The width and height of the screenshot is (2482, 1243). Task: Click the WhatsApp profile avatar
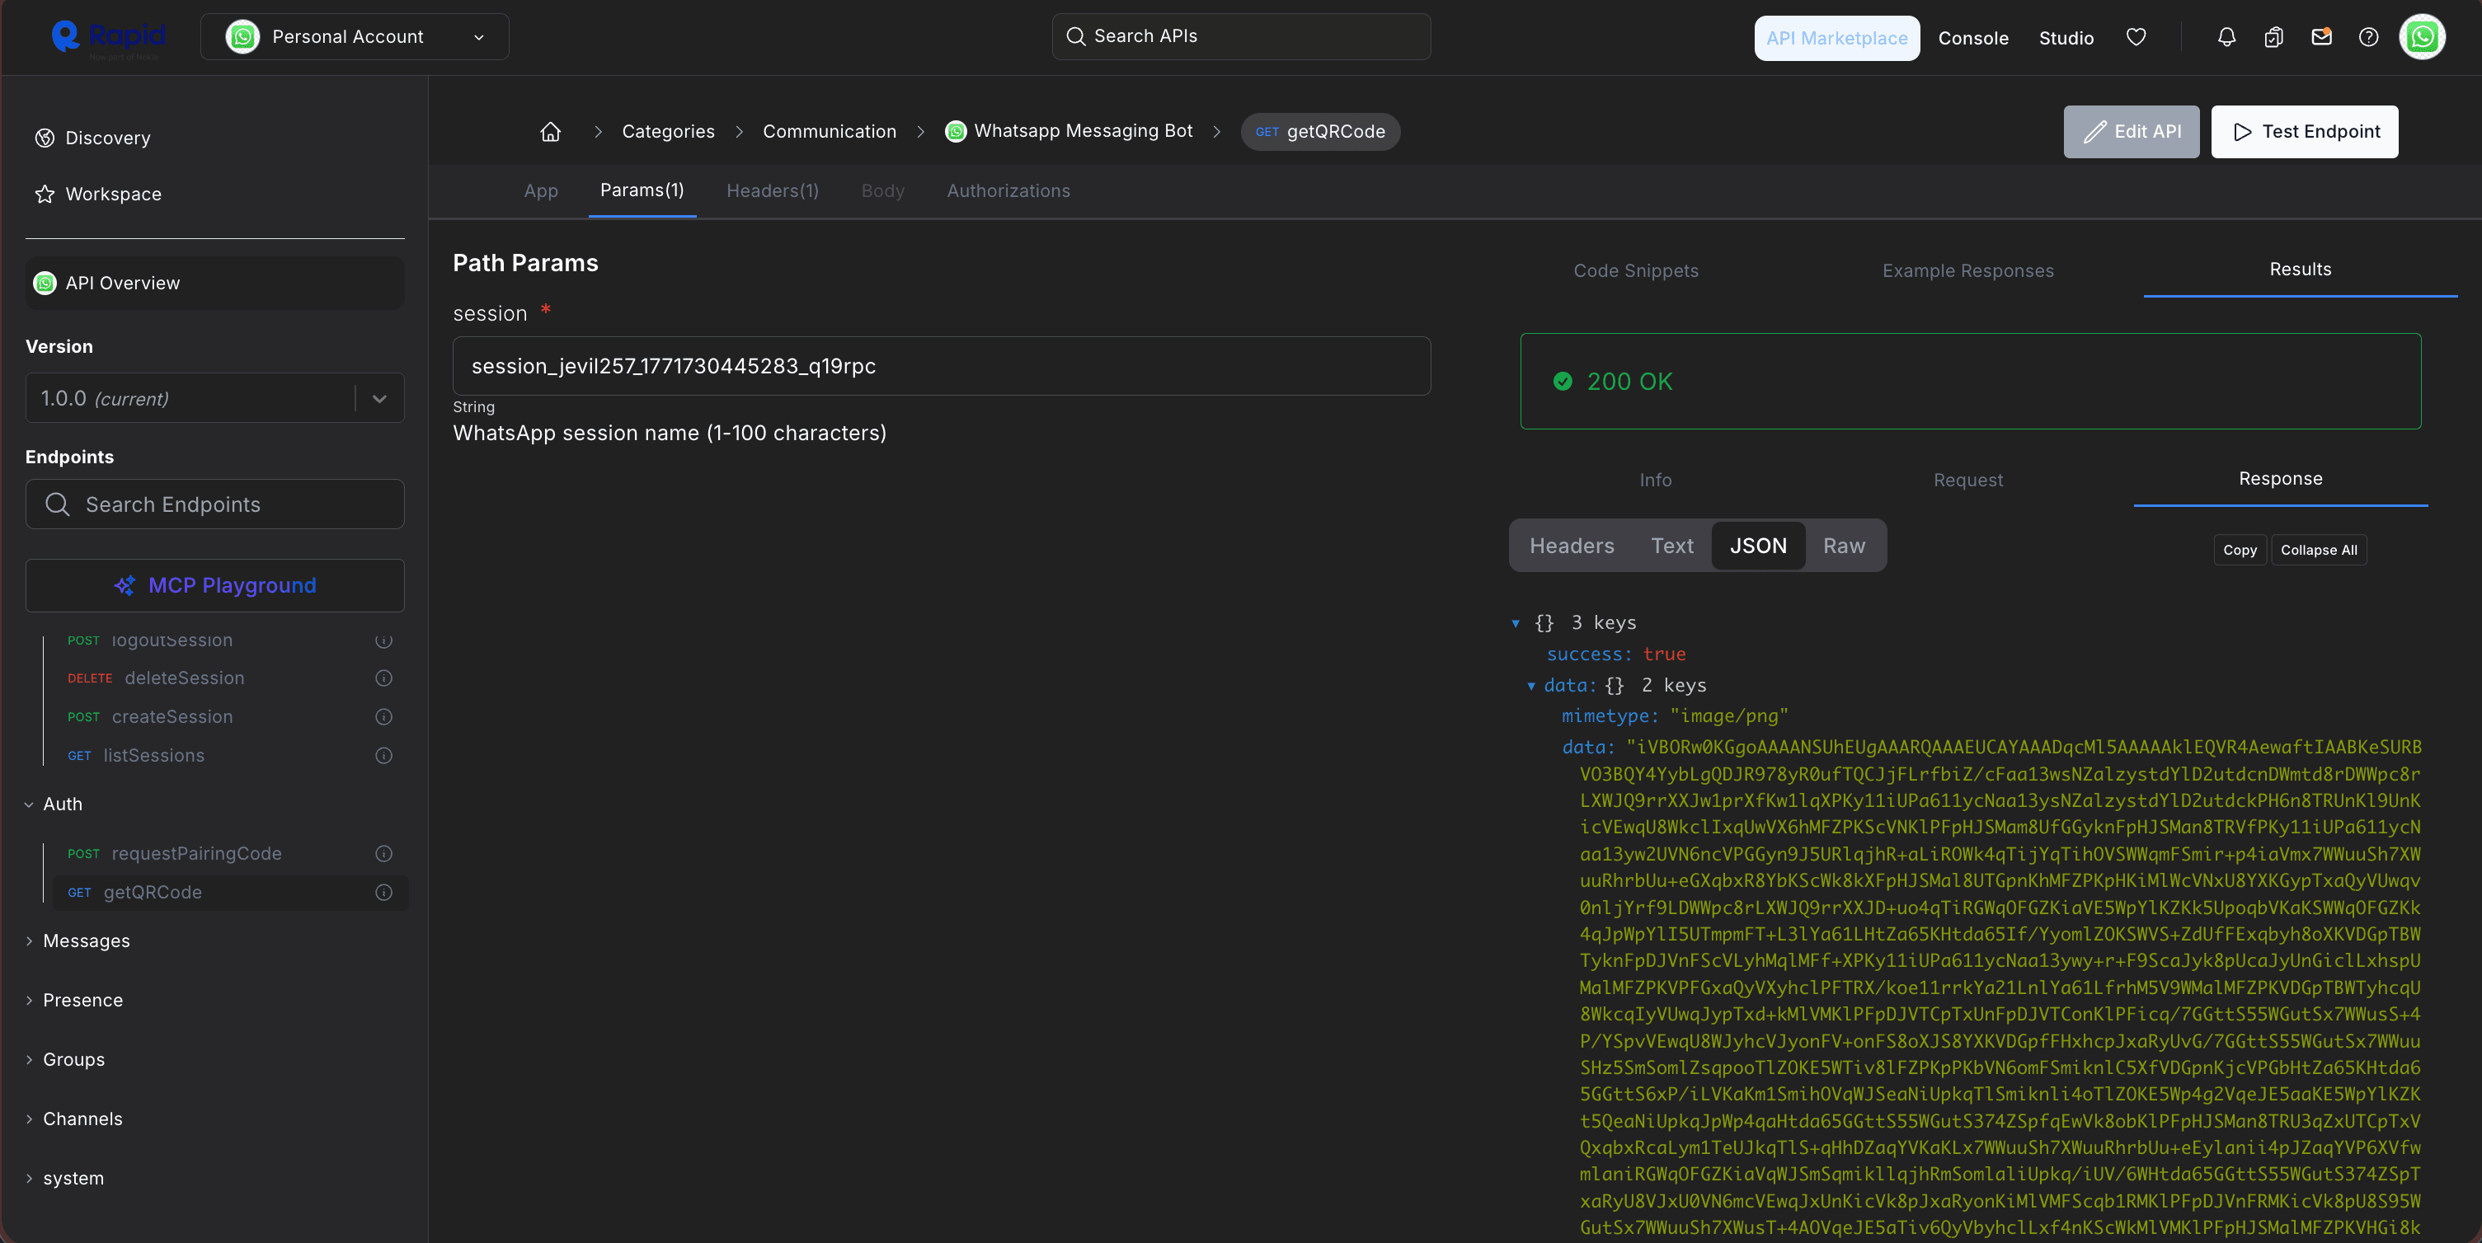2423,36
